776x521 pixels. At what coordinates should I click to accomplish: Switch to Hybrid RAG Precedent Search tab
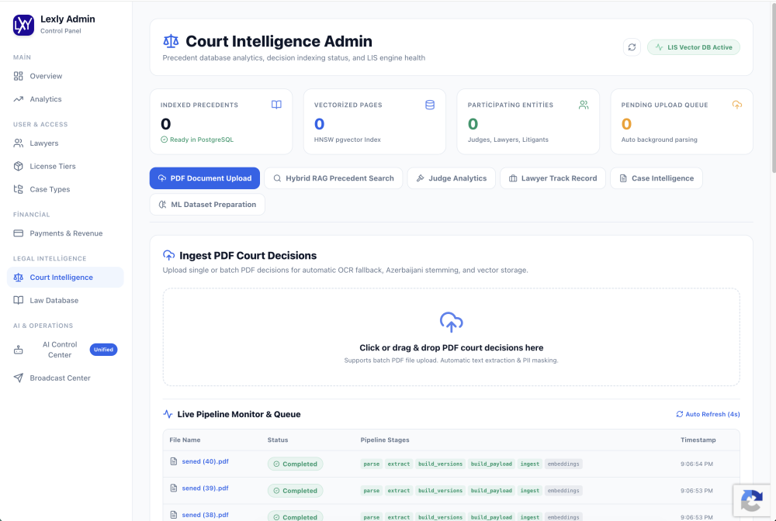click(334, 178)
